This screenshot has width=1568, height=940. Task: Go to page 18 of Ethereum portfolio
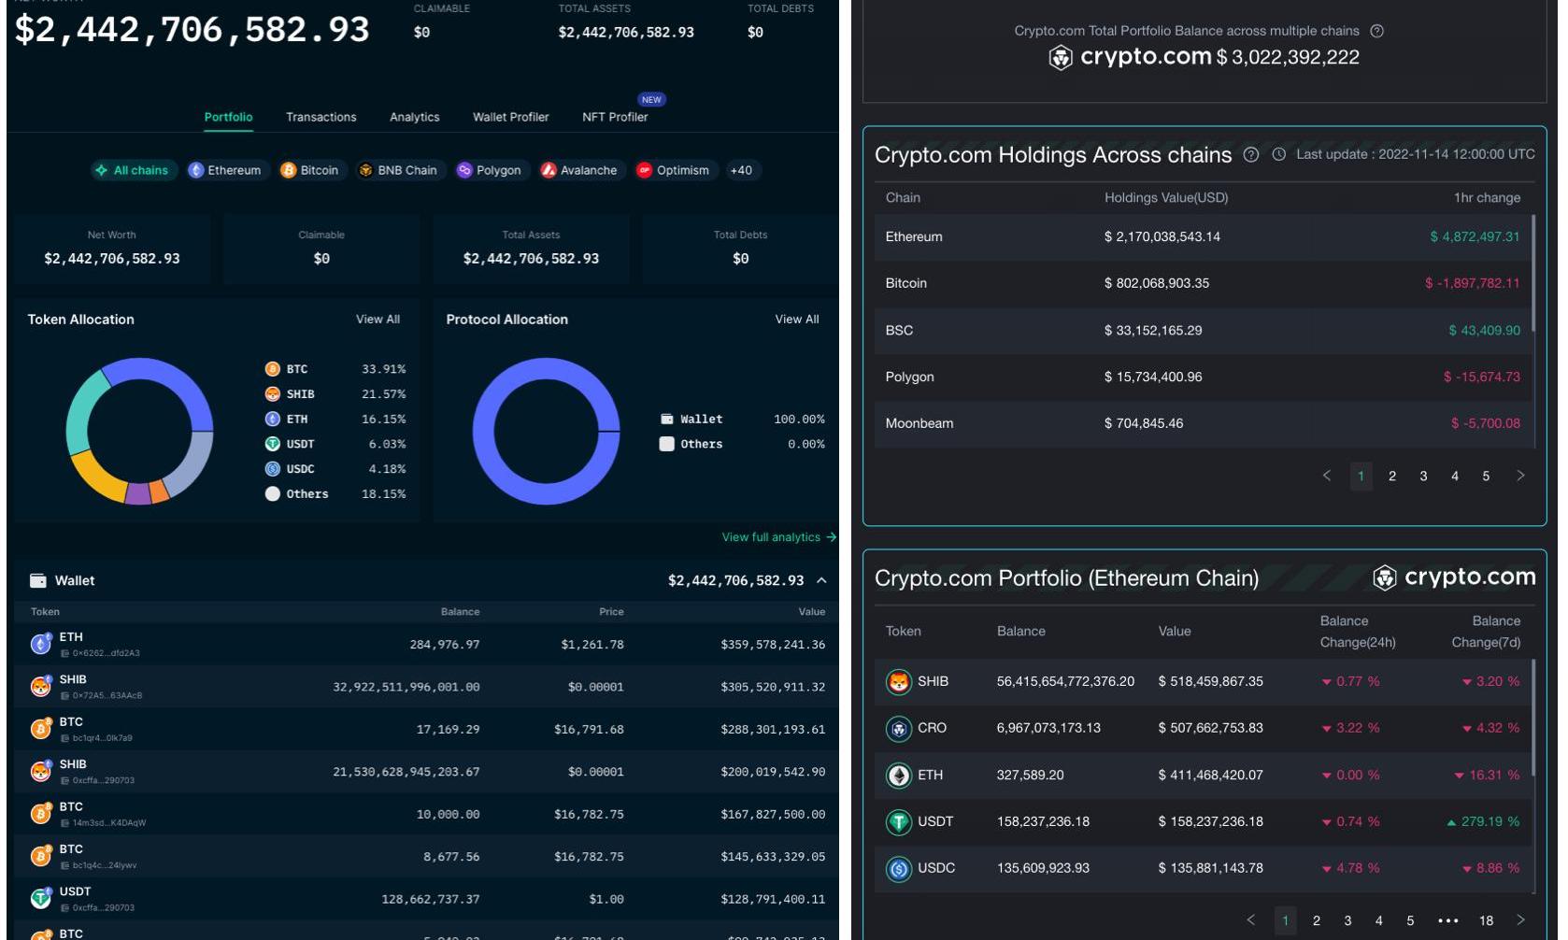1485,920
